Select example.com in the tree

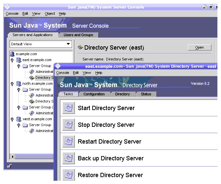click(26, 54)
